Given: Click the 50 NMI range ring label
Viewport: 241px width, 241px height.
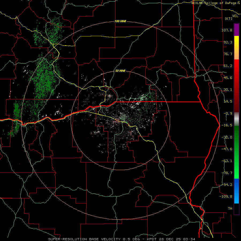Looking at the screenshot, I should tap(120, 71).
